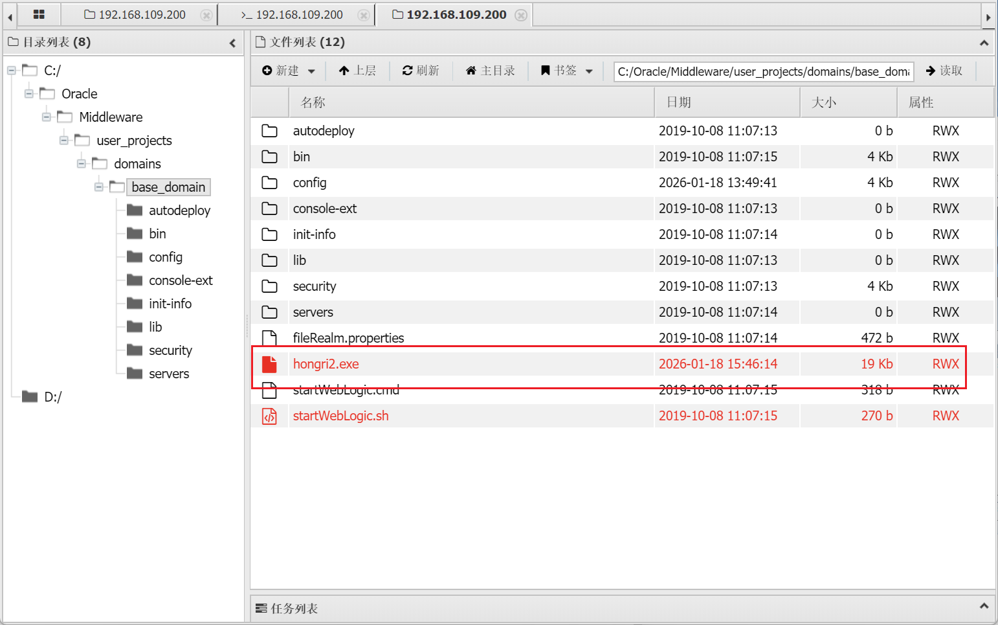Select init-info folder in the tree
The image size is (998, 625).
pyautogui.click(x=170, y=304)
